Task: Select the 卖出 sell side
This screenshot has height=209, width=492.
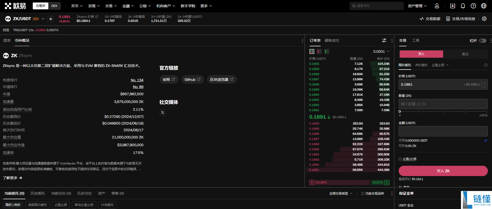Action: [465, 54]
